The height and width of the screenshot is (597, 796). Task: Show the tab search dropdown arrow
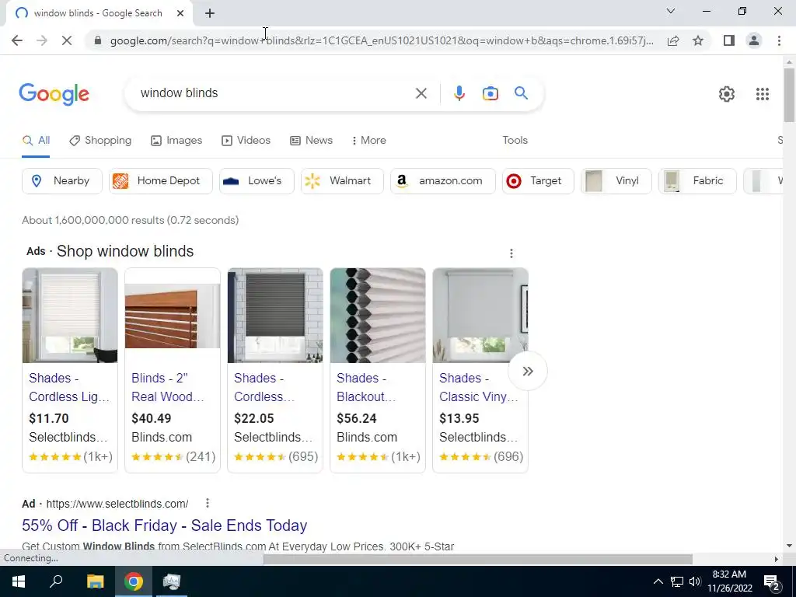coord(671,11)
